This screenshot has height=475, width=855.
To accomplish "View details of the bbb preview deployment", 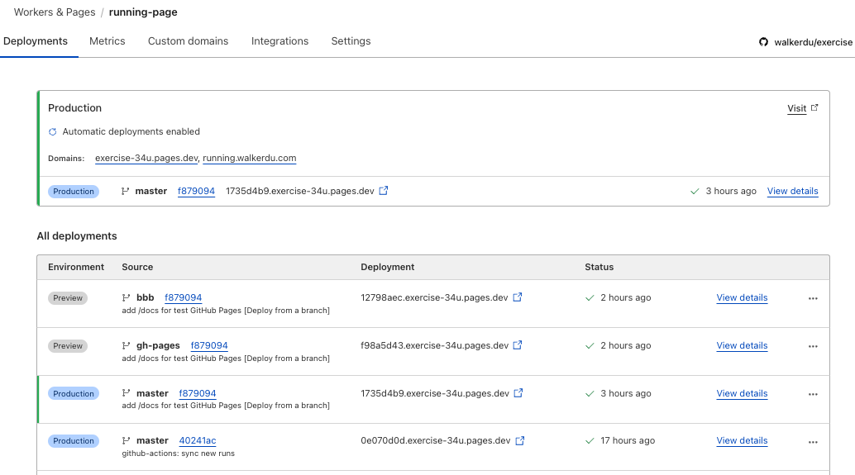I will click(x=742, y=297).
